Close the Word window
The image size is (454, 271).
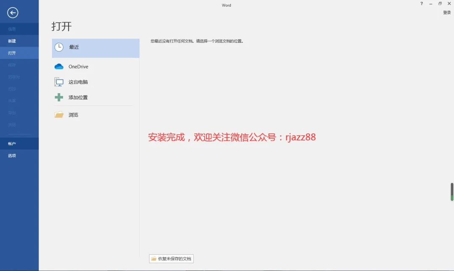point(449,4)
